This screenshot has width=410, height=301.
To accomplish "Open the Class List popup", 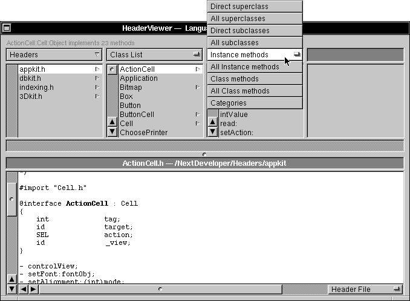I will (155, 54).
